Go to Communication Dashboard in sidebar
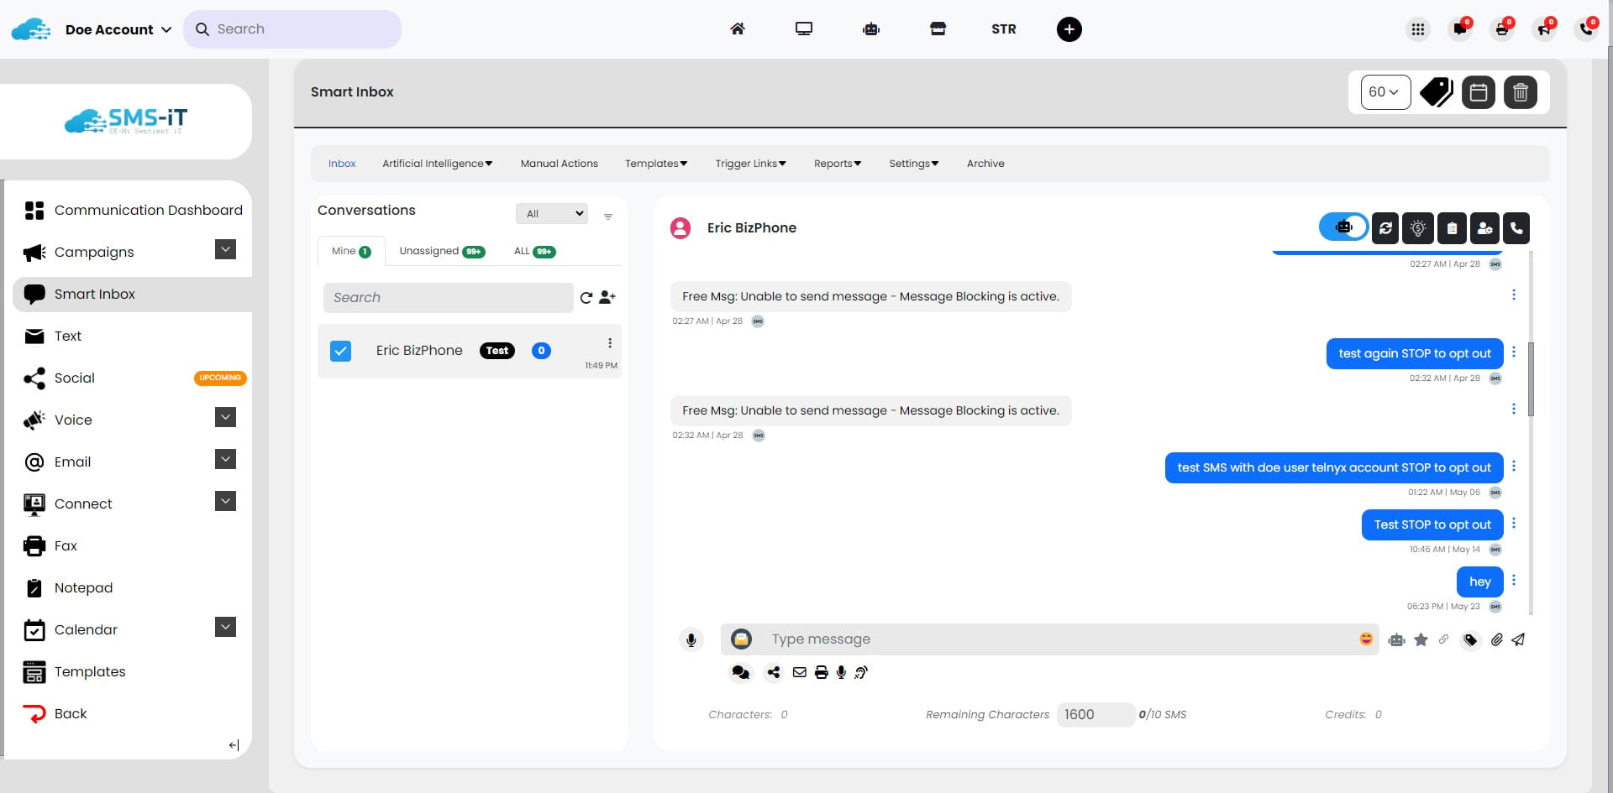This screenshot has height=793, width=1613. pyautogui.click(x=148, y=211)
